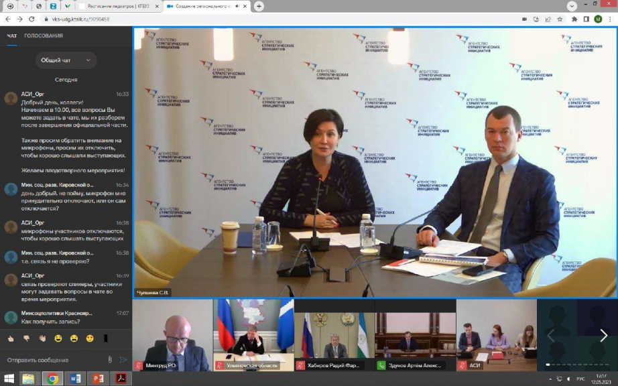The width and height of the screenshot is (618, 386).
Task: Go back in browser history
Action: [x=8, y=19]
